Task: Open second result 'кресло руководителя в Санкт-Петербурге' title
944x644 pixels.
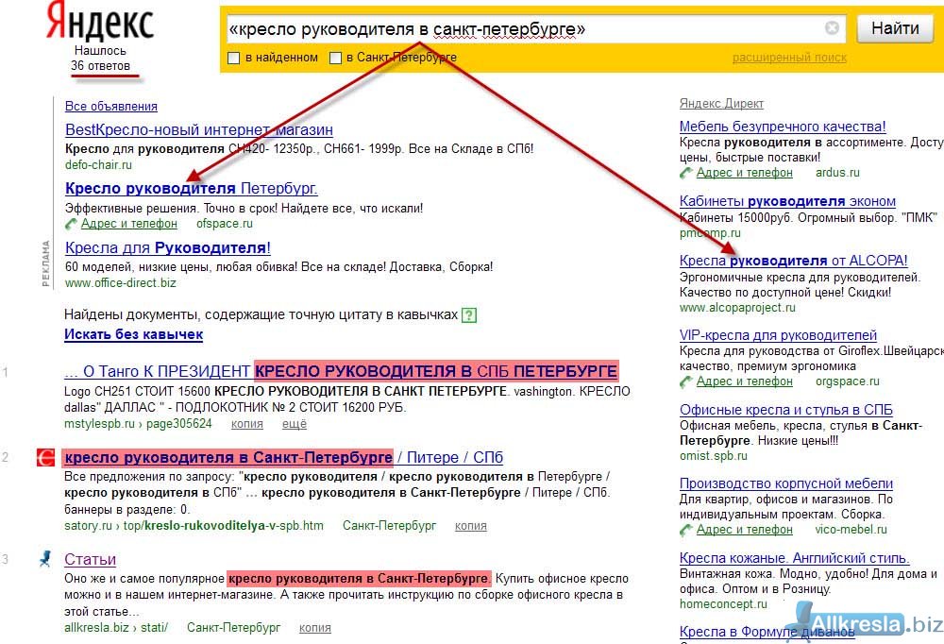Action: click(x=283, y=458)
